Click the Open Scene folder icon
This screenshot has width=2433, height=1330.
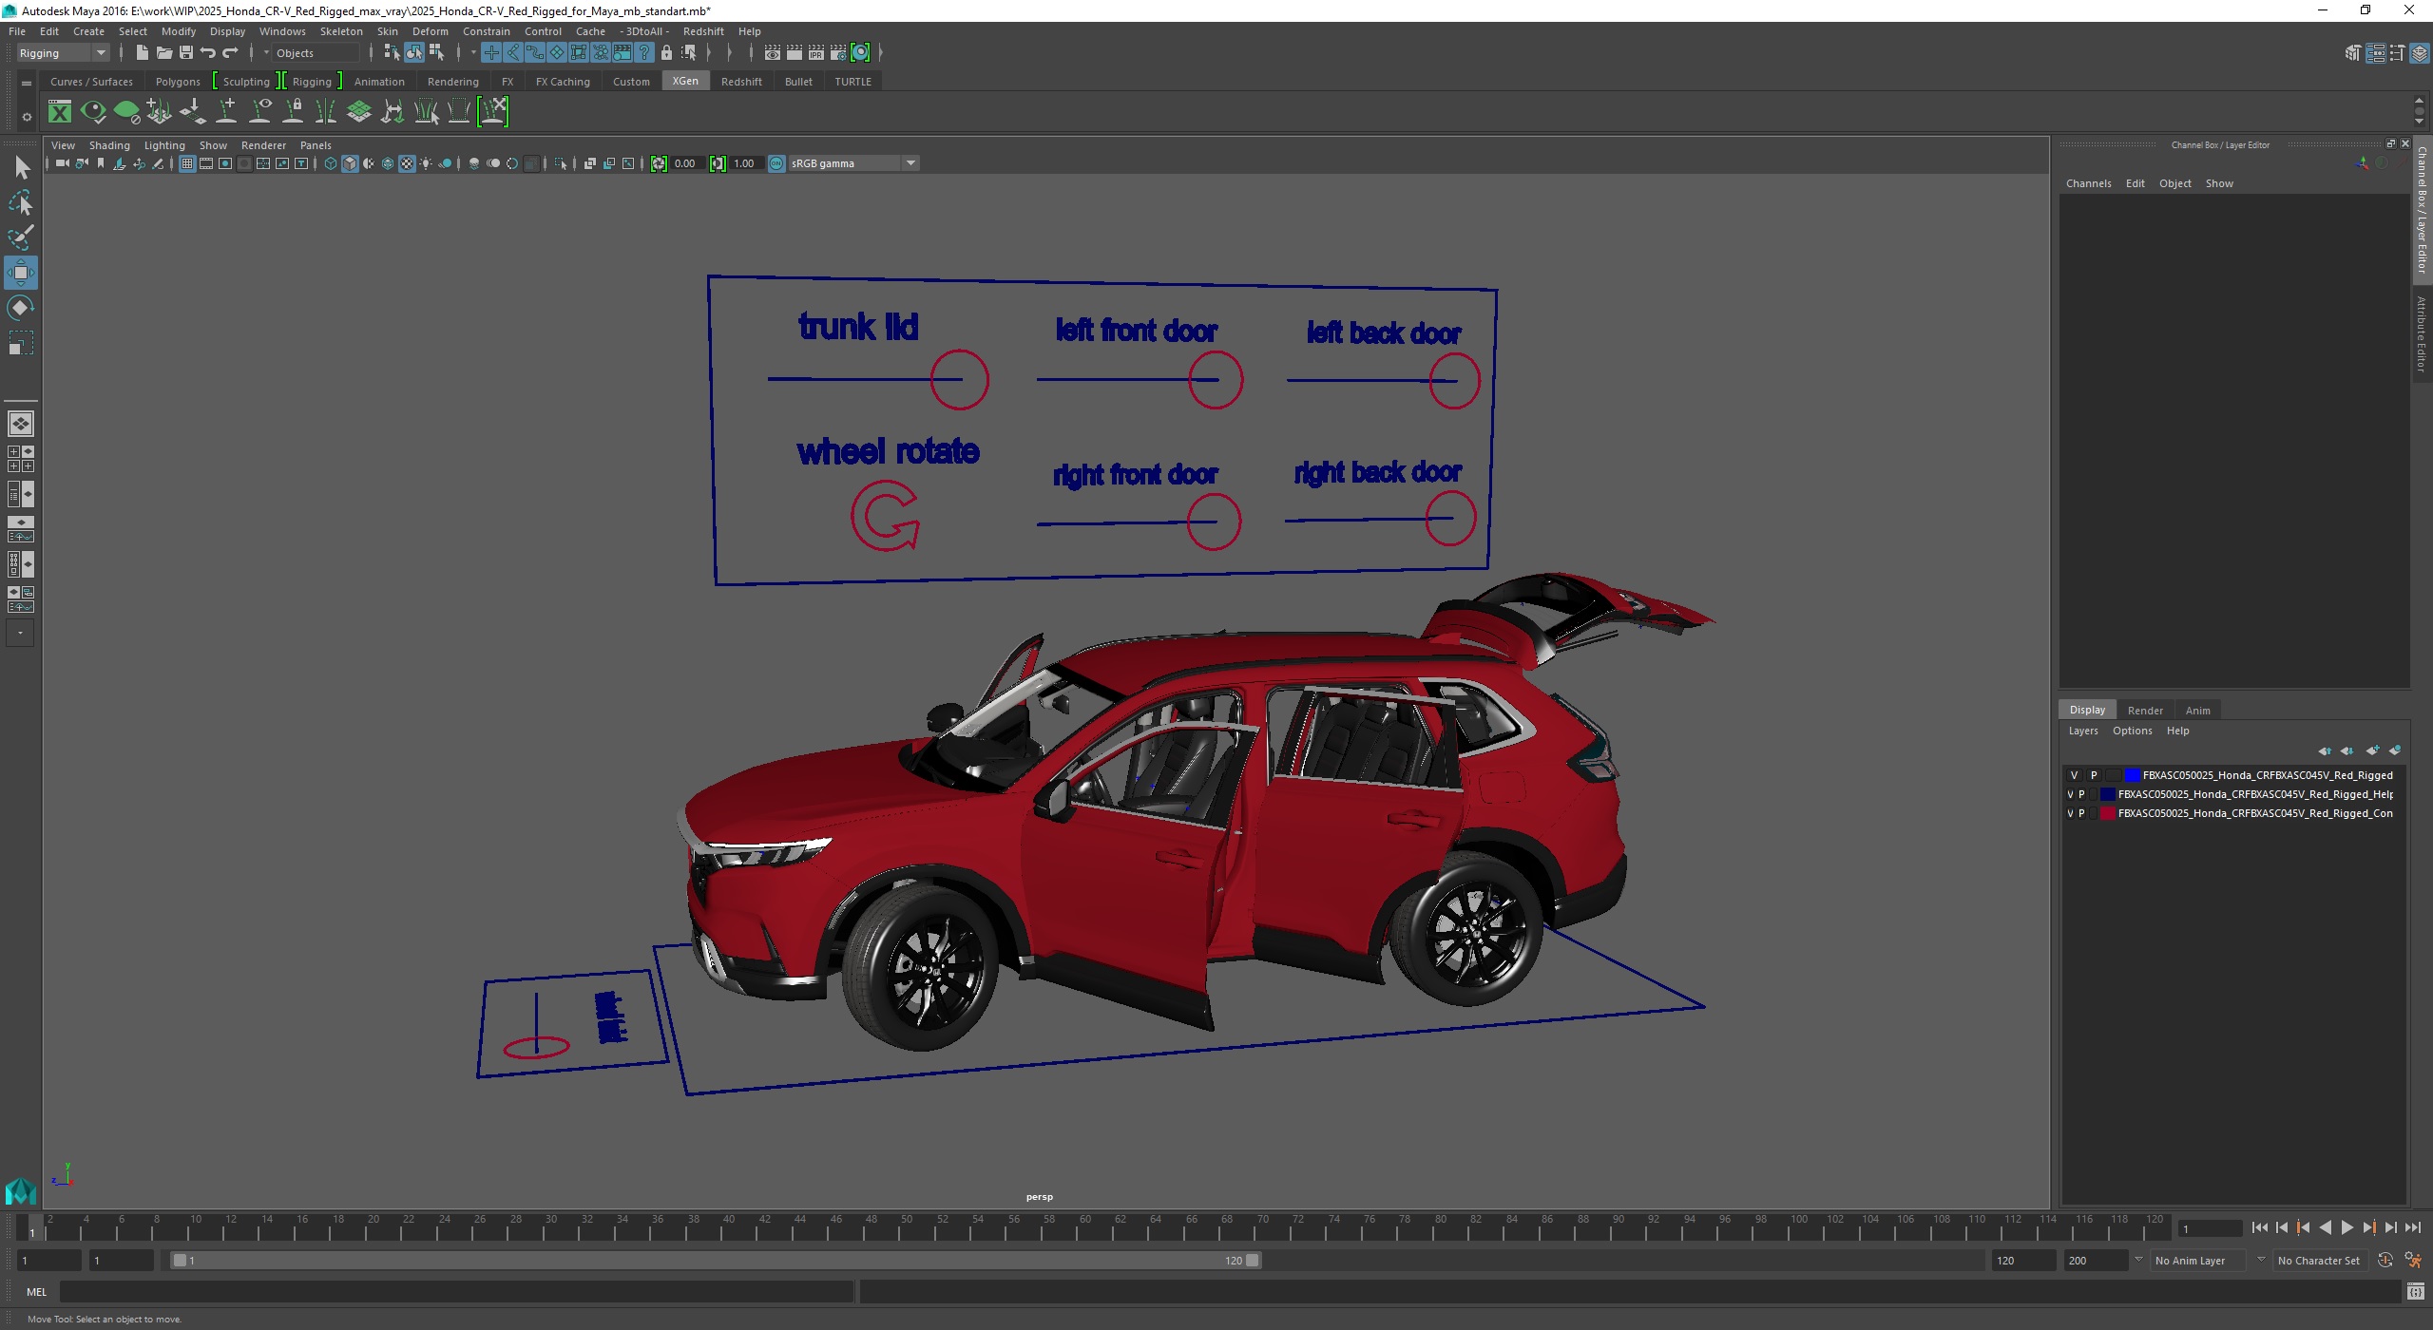(x=164, y=52)
